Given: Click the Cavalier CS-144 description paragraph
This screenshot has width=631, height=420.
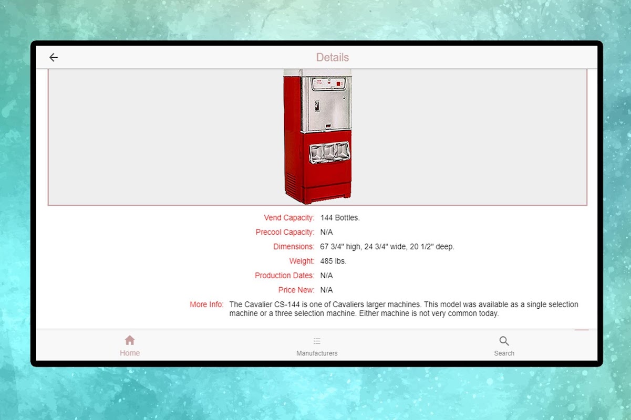Looking at the screenshot, I should click(404, 309).
